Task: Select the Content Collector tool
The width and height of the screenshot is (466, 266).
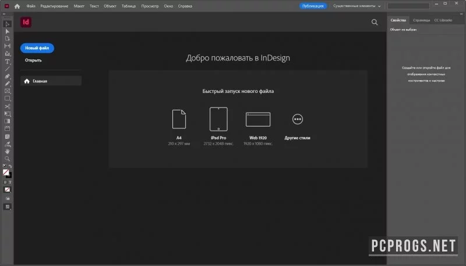Action: 7,53
